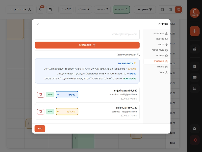Screen dimensions: 202x152
Task: Delete user amjadhazzan96_982 with trash icon
Action: click(41, 95)
